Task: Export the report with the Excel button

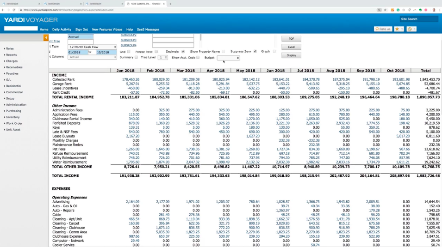Action: click(291, 47)
